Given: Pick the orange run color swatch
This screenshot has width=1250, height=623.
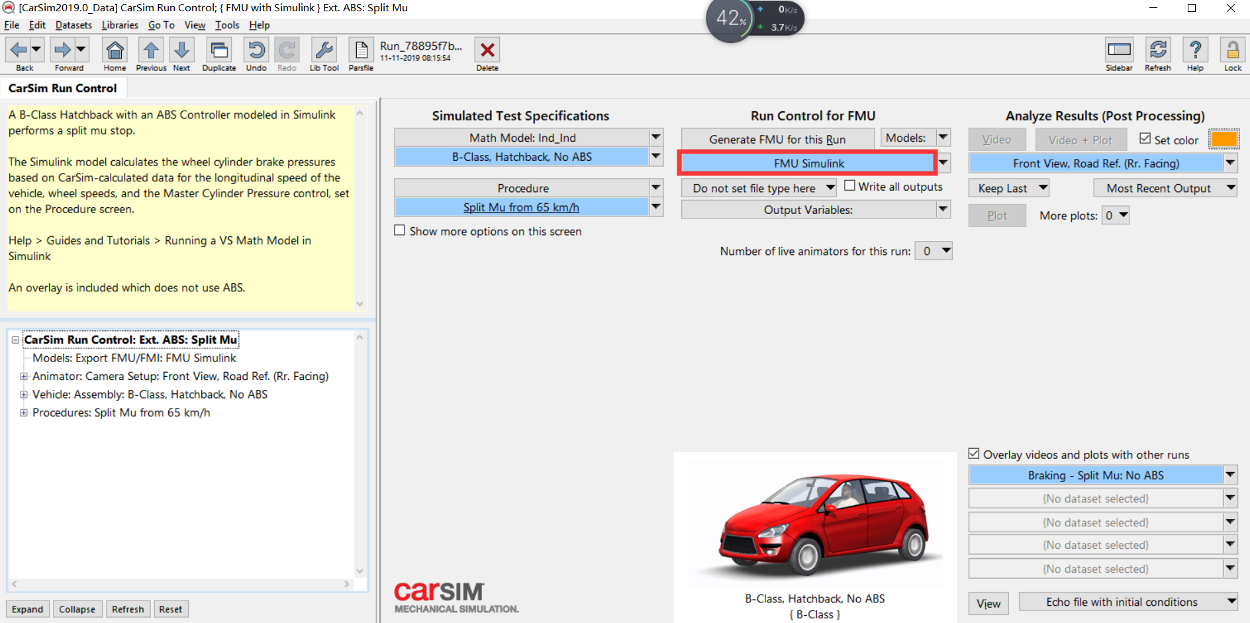Looking at the screenshot, I should [1224, 139].
